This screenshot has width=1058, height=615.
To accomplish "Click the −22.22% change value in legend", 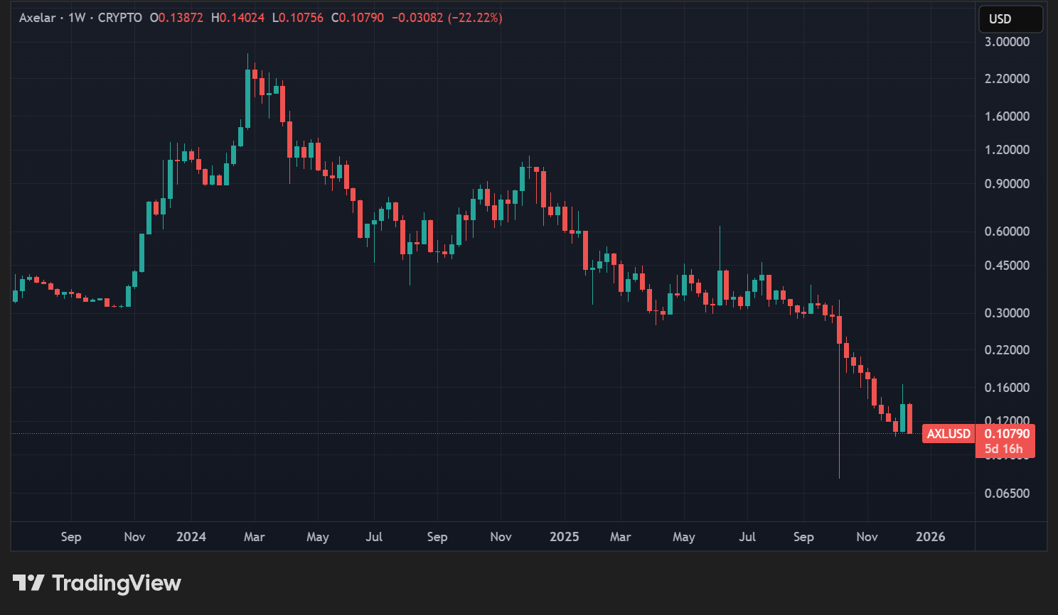I will click(475, 18).
